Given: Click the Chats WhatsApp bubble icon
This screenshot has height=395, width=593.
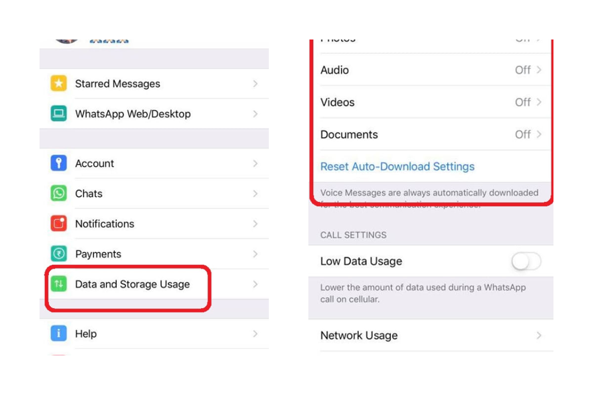Looking at the screenshot, I should click(58, 193).
